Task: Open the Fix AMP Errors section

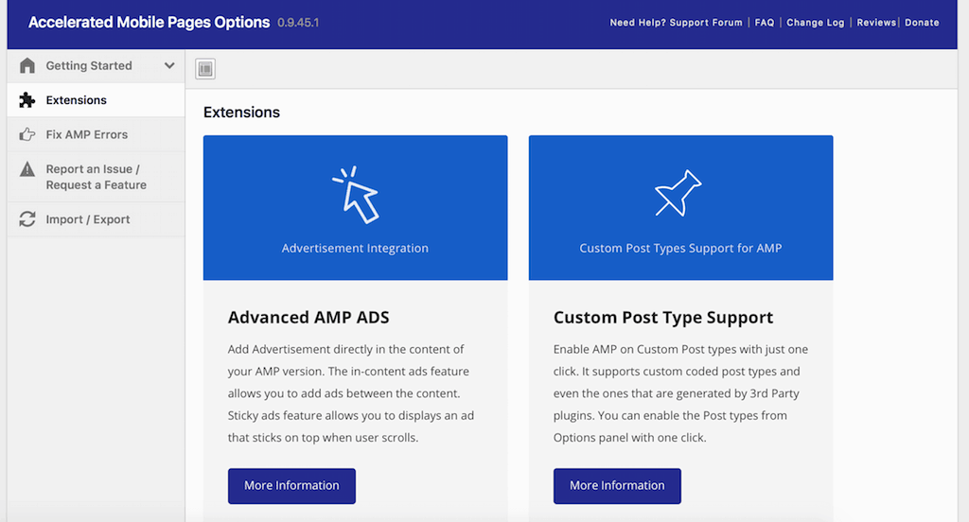Action: (86, 135)
